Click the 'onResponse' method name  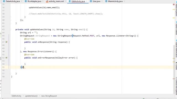pyautogui.click(x=43, y=42)
